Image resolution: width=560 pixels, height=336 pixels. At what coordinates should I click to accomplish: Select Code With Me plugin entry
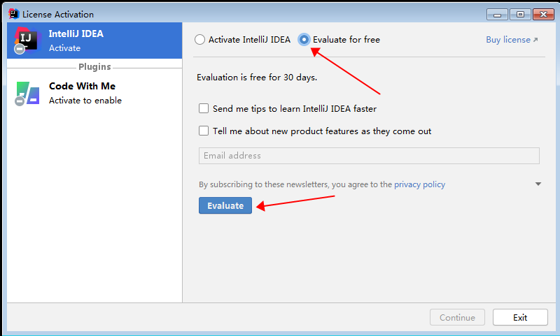click(x=94, y=94)
